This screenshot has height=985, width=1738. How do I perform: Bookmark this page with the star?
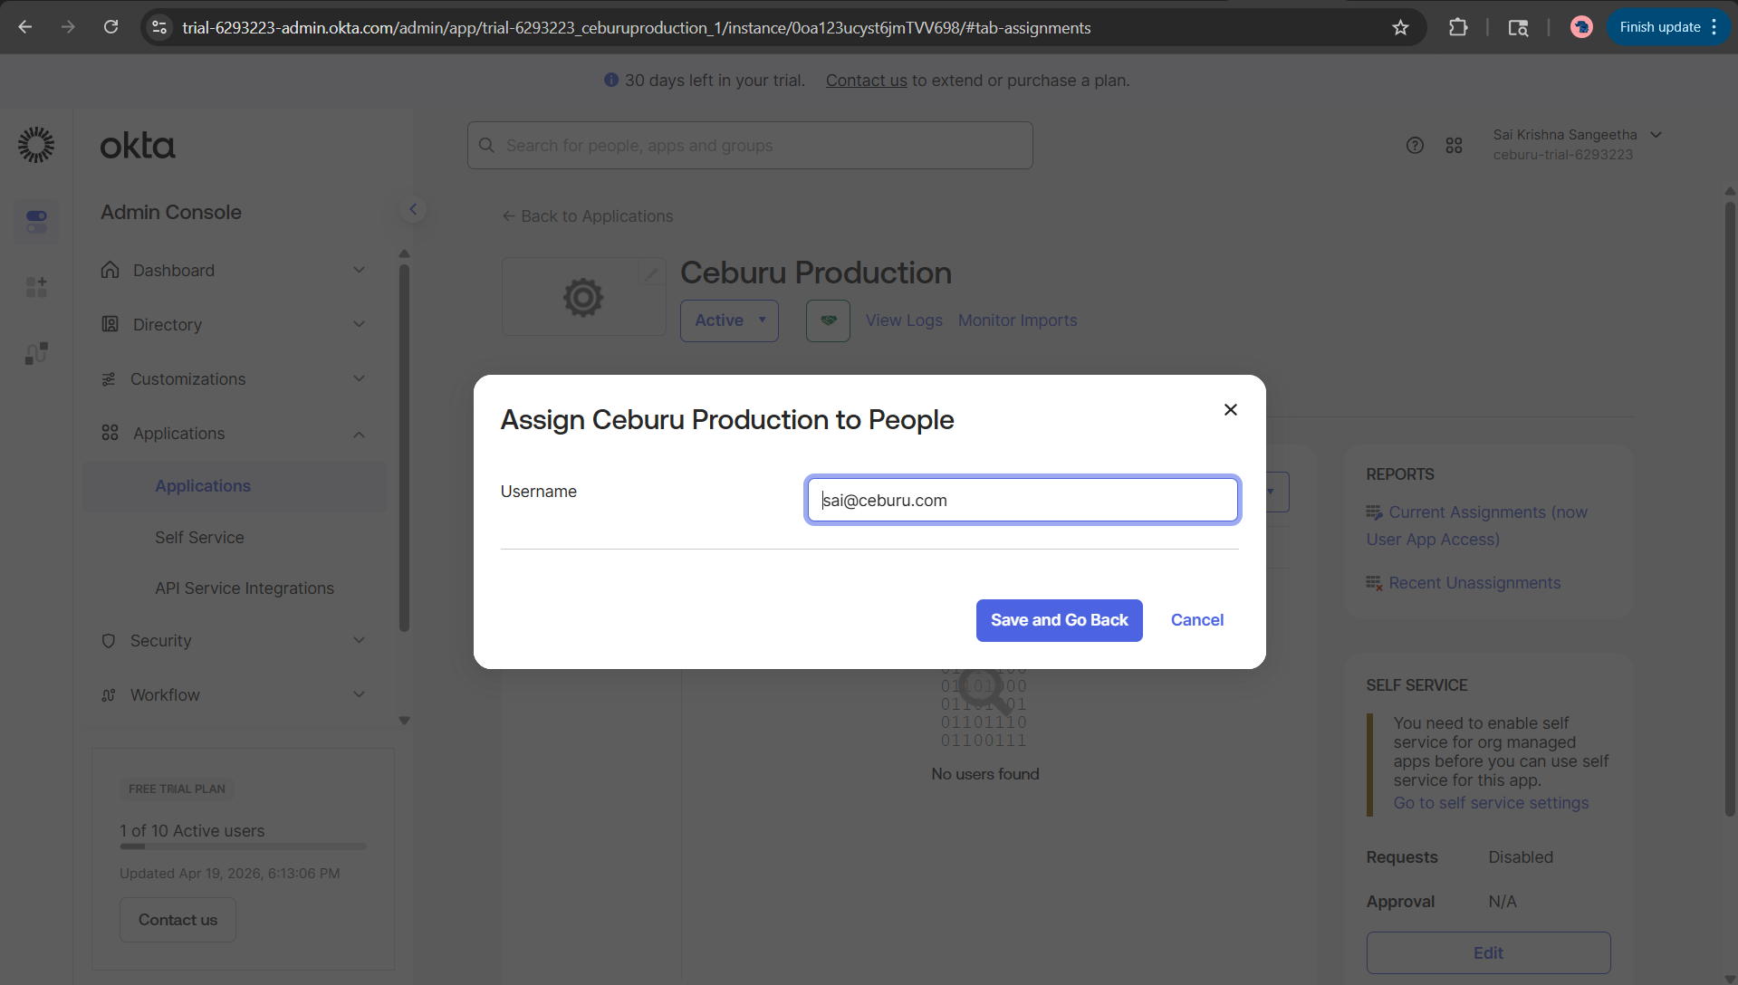[1400, 27]
